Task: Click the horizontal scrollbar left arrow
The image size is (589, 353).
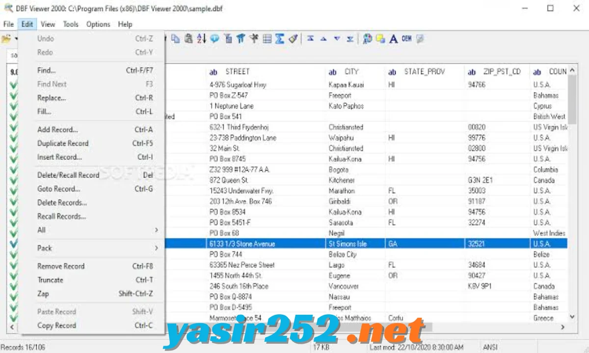Action: (13, 327)
